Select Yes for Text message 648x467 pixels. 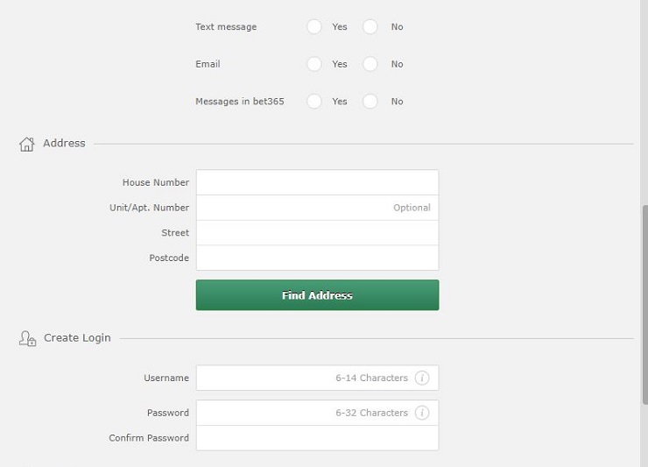coord(314,27)
